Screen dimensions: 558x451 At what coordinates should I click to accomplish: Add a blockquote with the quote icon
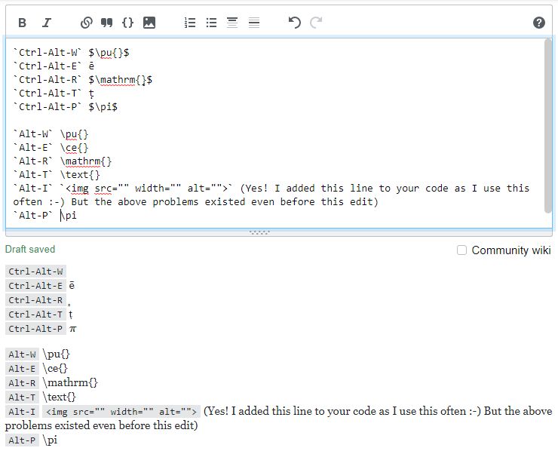(x=107, y=23)
